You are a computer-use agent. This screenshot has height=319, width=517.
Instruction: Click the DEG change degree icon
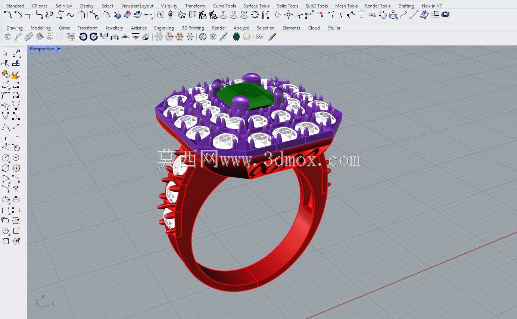coord(234,15)
